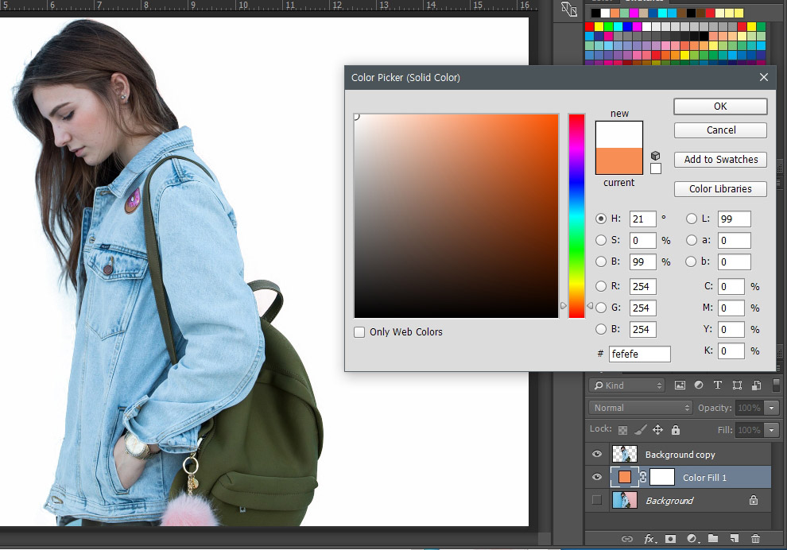Click the collapsed panel icon above swatches

pos(568,9)
